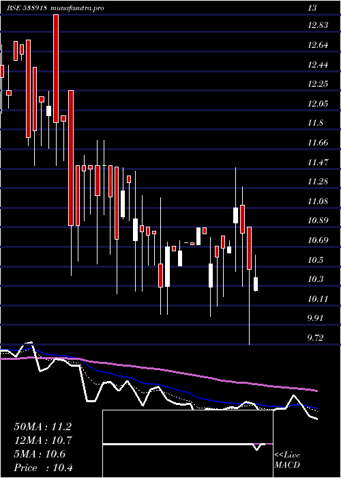
Task: Select the 10.3 price label
Action: pyautogui.click(x=315, y=279)
